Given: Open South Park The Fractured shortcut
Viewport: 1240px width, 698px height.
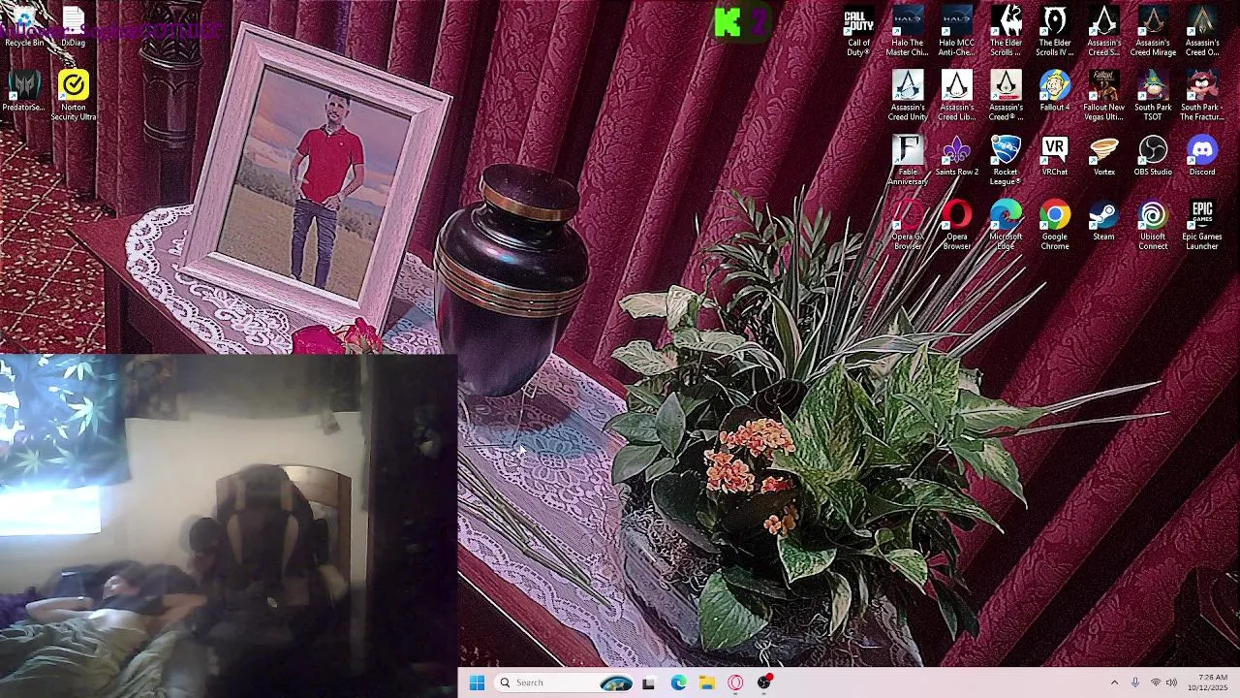Looking at the screenshot, I should tap(1202, 96).
